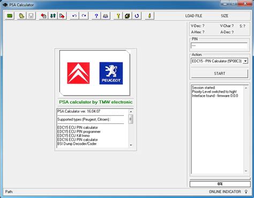Select 'EDC15 ECU PIN programmer' line
254x198 pixels.
click(79, 132)
